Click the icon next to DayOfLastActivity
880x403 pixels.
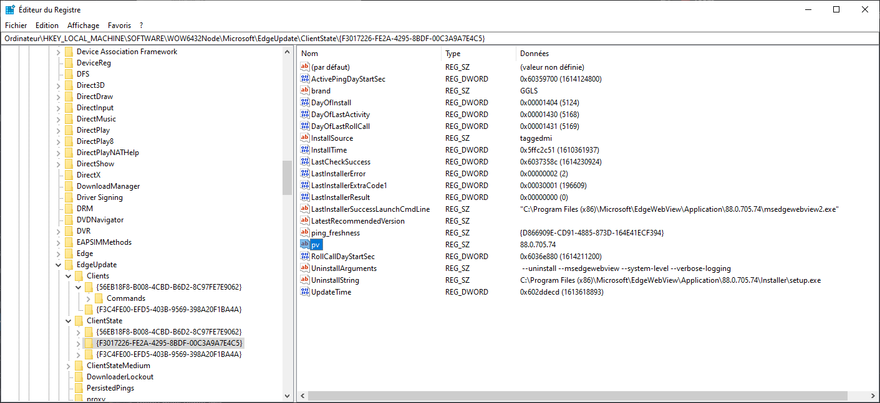click(x=305, y=114)
